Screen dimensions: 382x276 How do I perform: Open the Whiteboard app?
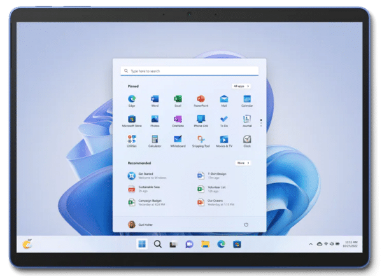click(178, 141)
